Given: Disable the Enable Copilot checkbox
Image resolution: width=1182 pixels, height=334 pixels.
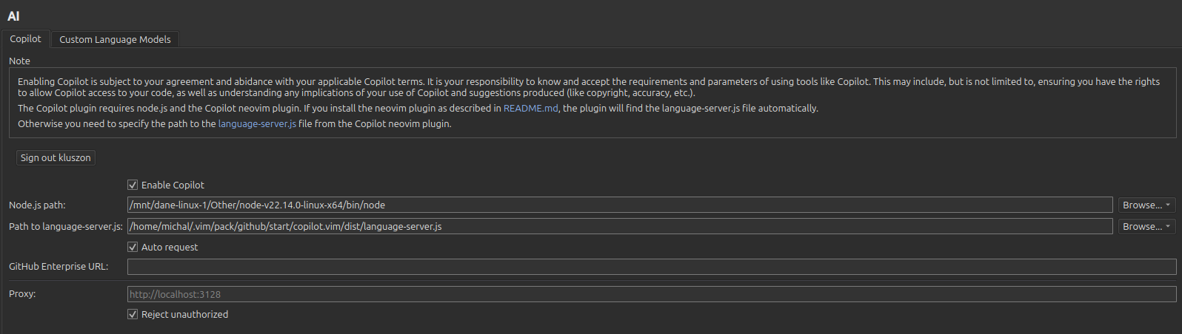Looking at the screenshot, I should [133, 185].
